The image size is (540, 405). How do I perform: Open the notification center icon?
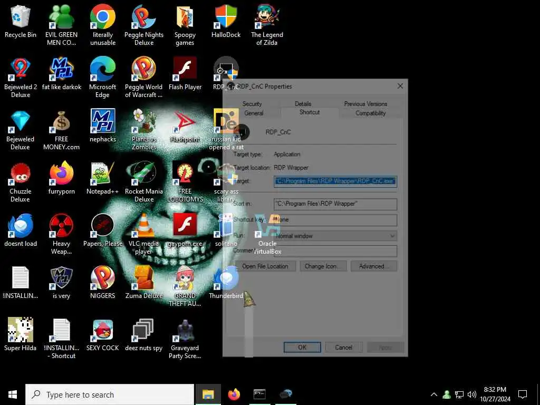(x=523, y=394)
